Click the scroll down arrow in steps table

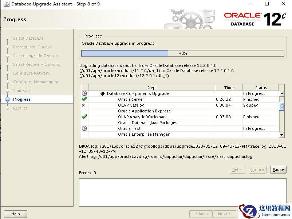point(282,135)
